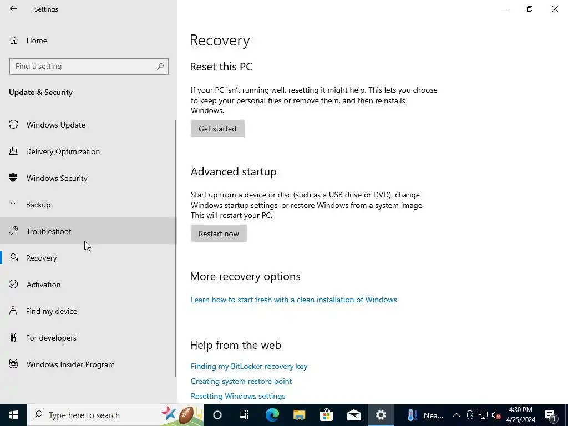
Task: Click the taskbar Type here to search box
Action: tap(115, 415)
